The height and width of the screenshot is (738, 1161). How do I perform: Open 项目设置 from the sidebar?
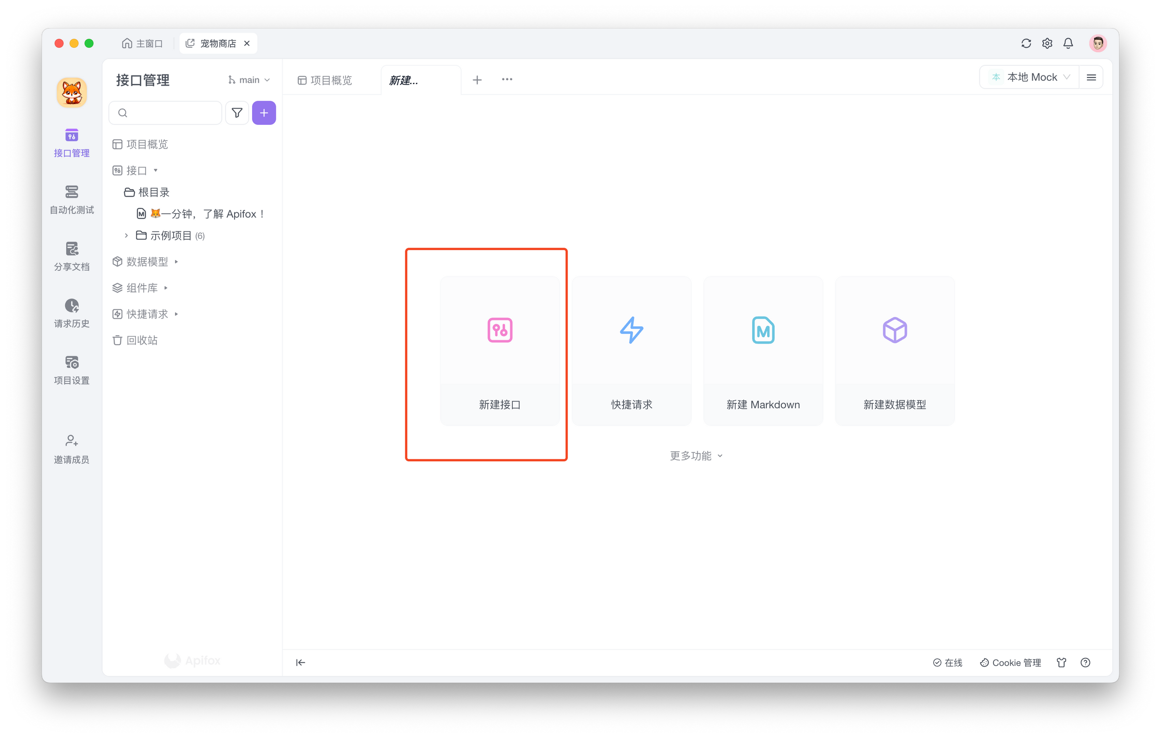coord(72,370)
